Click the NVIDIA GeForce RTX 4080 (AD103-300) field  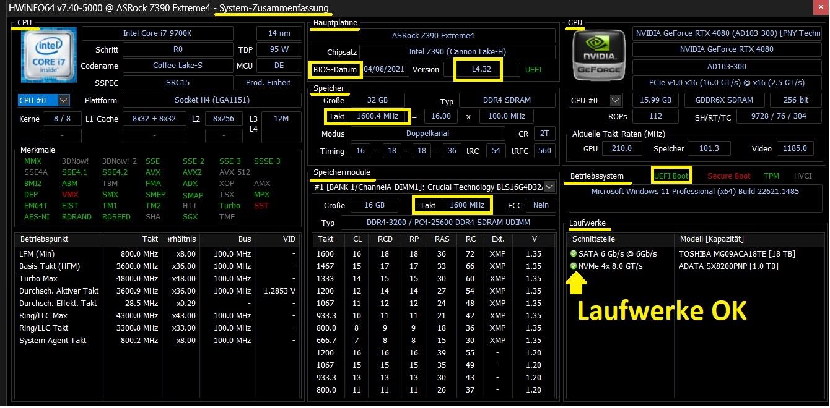728,33
